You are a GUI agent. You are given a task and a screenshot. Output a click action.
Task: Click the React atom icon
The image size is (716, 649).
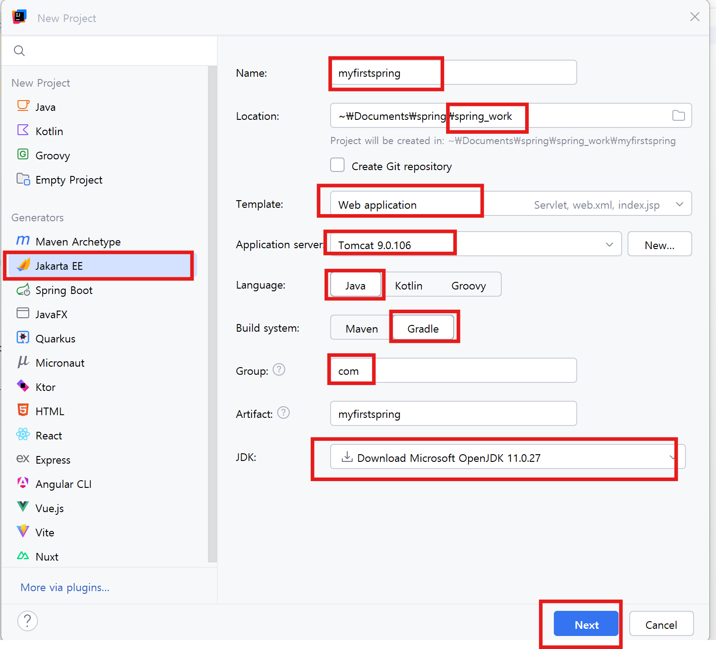pyautogui.click(x=23, y=434)
